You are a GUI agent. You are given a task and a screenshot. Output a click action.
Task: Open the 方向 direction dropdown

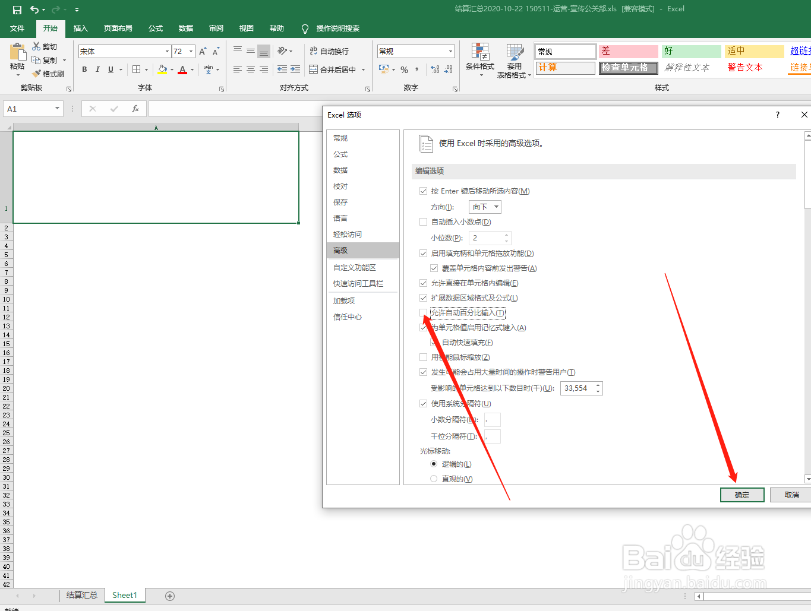point(485,207)
